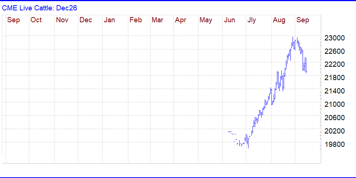Click the 'May' month label
Screen dimensions: 356x178
(x=206, y=20)
